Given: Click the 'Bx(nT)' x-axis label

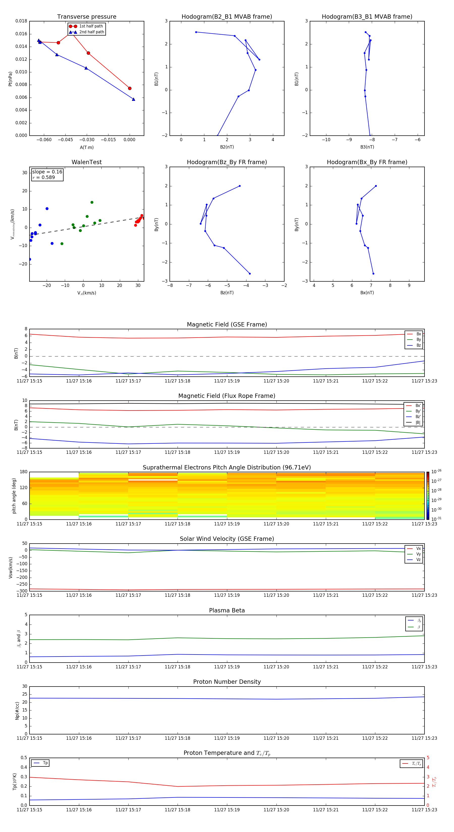Looking at the screenshot, I should [367, 293].
